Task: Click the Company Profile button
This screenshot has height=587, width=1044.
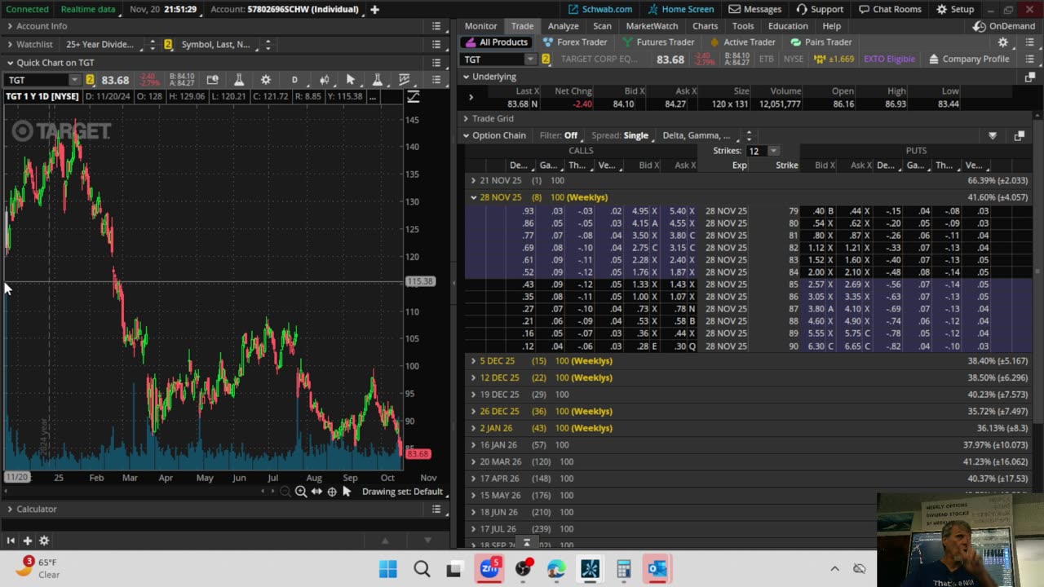Action: [x=968, y=59]
